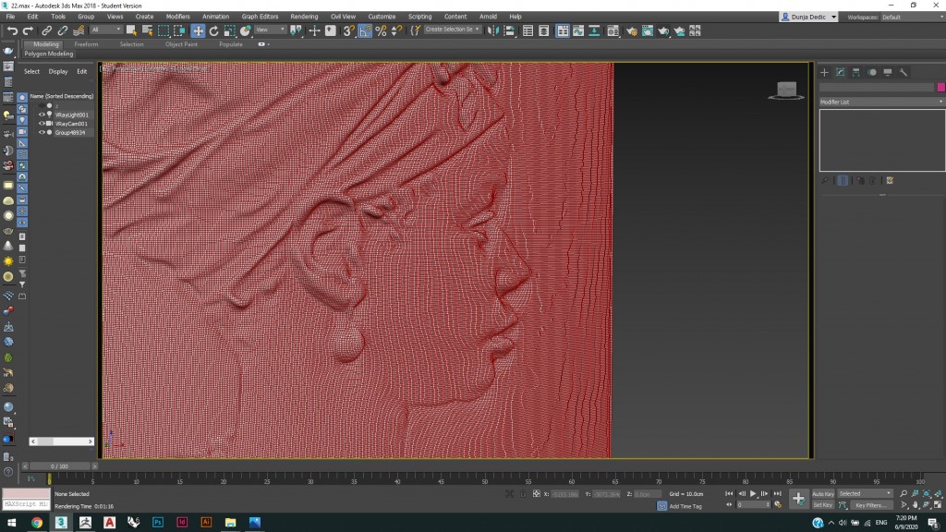Activate the Select and Move tool
Screen dimensions: 946x532
[198, 30]
